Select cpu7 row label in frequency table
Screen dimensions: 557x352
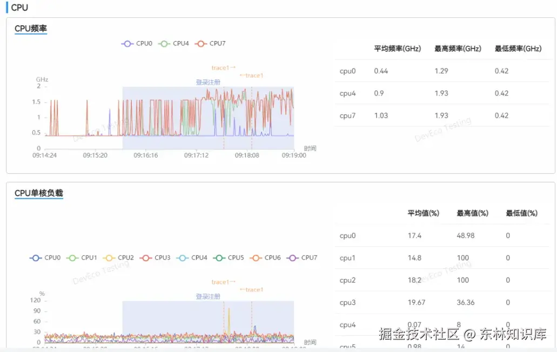[x=347, y=116]
